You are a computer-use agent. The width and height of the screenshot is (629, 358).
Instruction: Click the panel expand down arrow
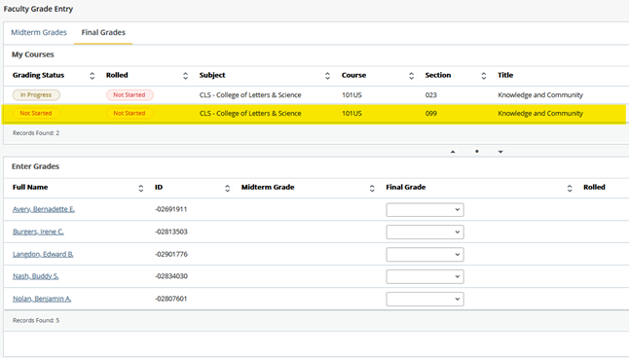tap(500, 152)
